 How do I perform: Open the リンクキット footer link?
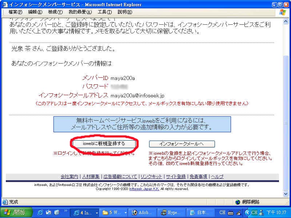(x=151, y=177)
